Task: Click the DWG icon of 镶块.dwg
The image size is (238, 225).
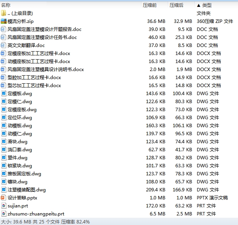Action: (4, 182)
